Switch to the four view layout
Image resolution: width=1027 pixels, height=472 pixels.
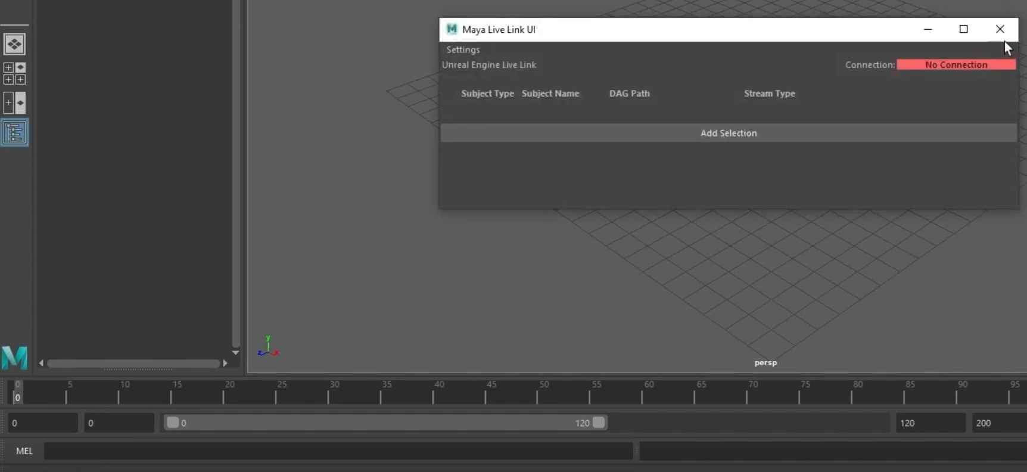[x=14, y=73]
